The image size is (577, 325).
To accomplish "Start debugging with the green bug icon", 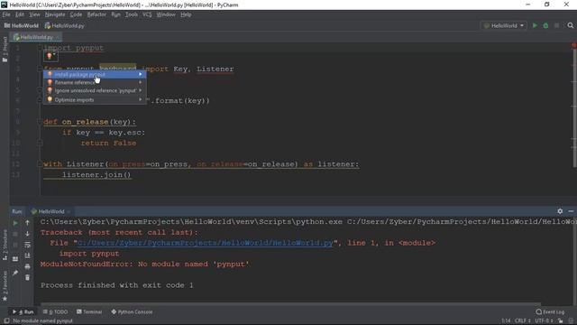I will tap(545, 25).
